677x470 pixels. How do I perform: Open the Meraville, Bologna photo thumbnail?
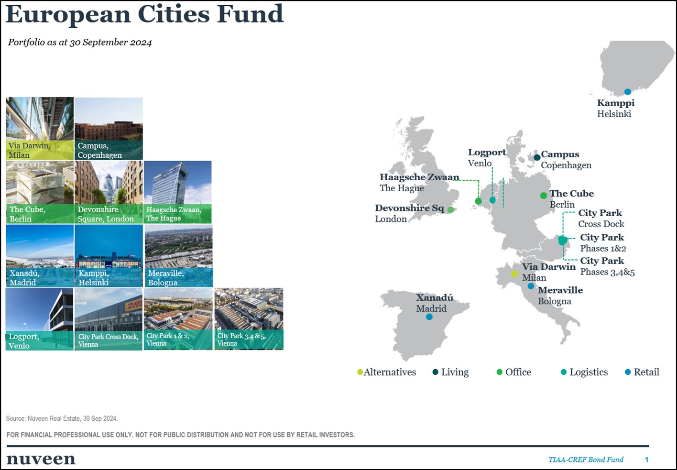(x=178, y=256)
